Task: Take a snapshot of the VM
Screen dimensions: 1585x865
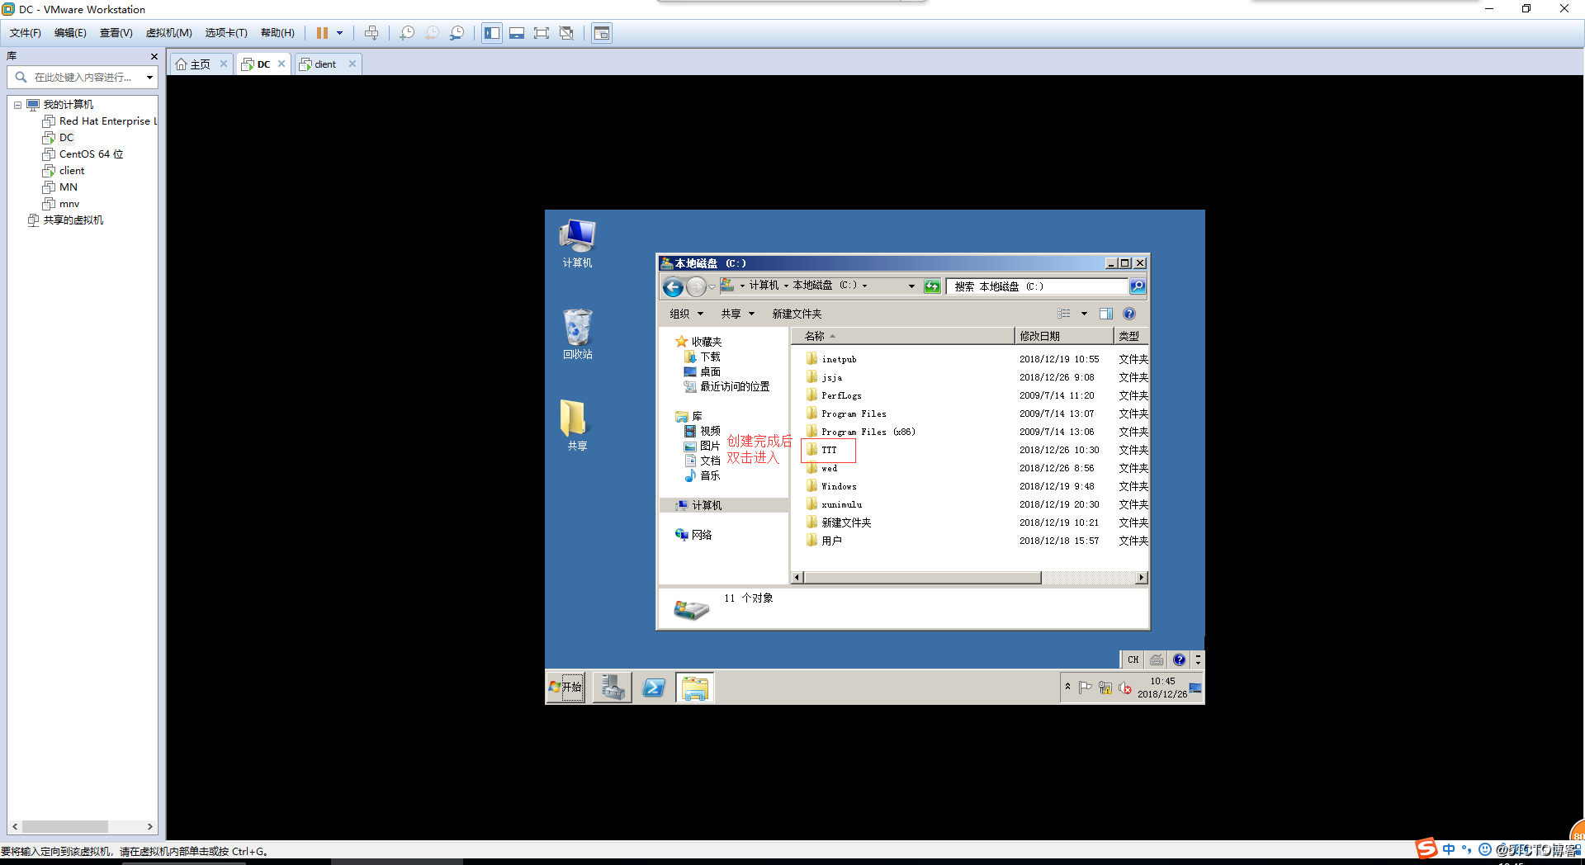Action: point(407,33)
